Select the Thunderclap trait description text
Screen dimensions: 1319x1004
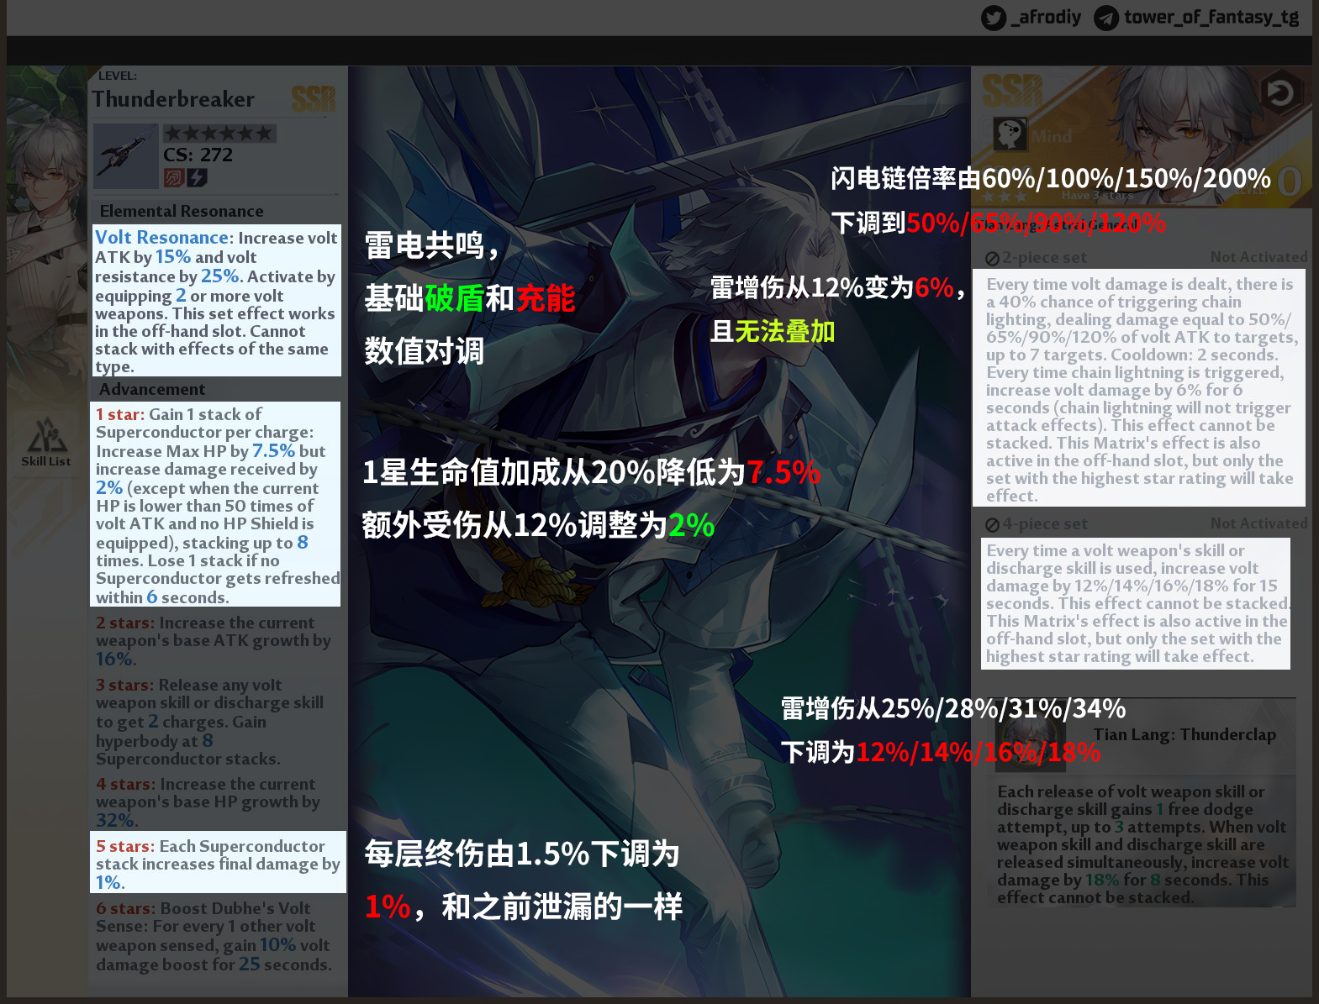[1142, 844]
